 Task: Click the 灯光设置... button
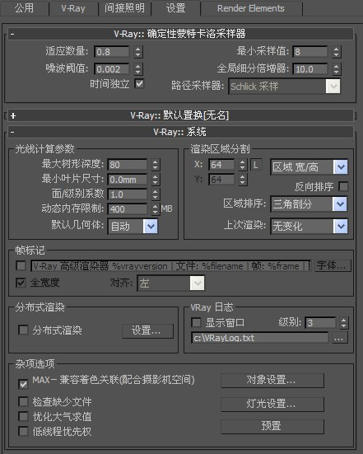point(272,404)
